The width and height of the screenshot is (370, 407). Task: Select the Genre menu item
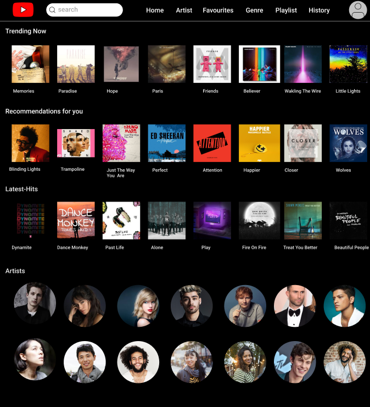pyautogui.click(x=254, y=10)
